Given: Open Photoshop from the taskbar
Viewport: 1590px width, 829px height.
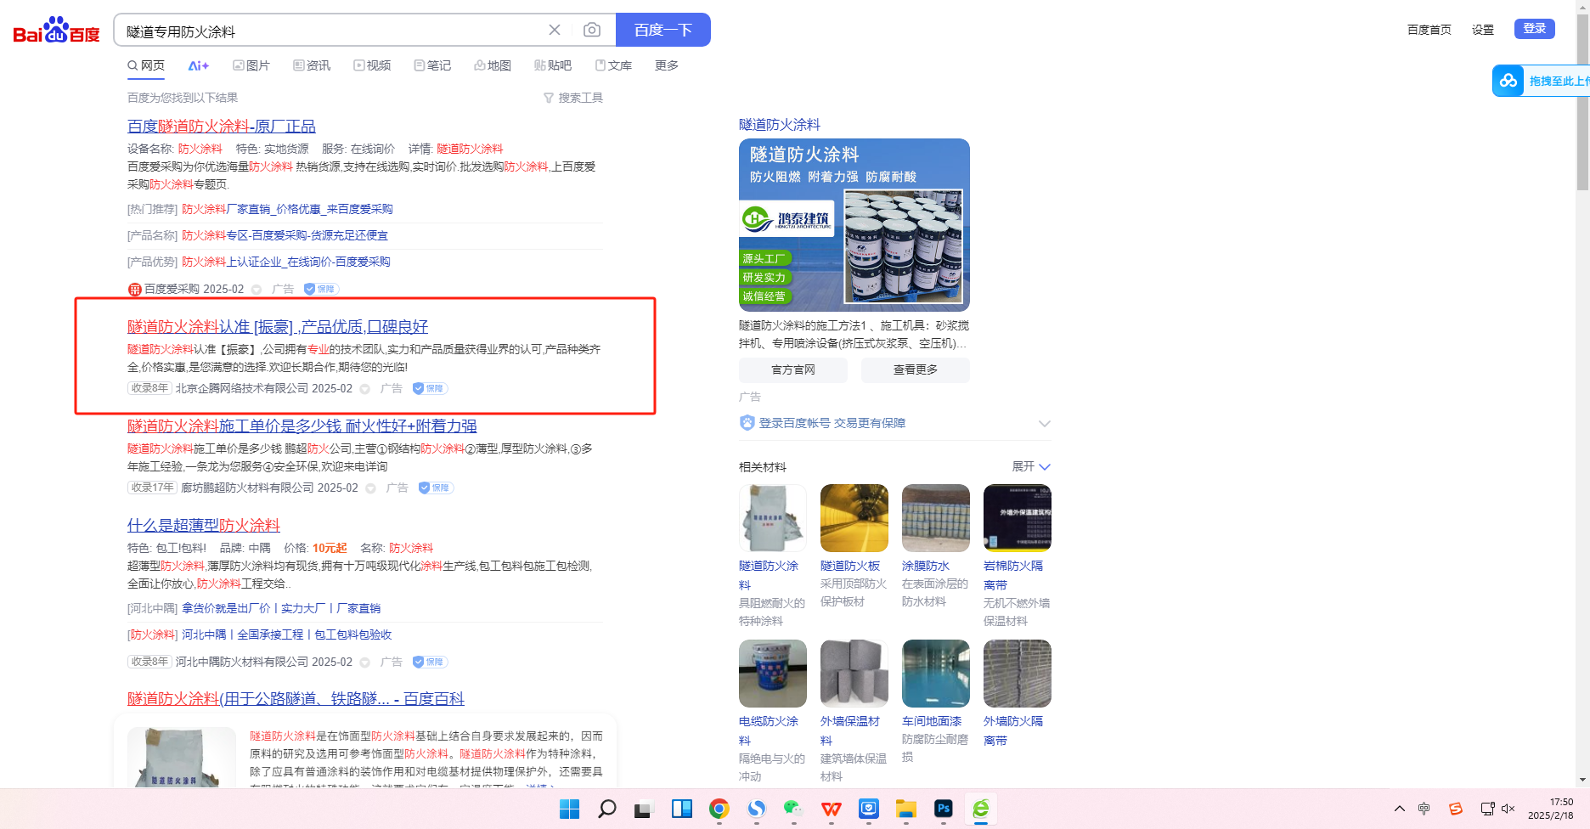Looking at the screenshot, I should click(x=944, y=809).
